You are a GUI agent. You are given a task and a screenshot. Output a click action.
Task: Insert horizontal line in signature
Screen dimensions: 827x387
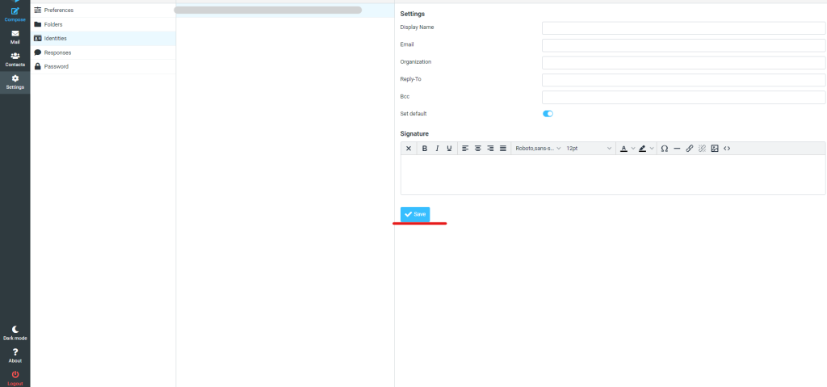pos(677,149)
